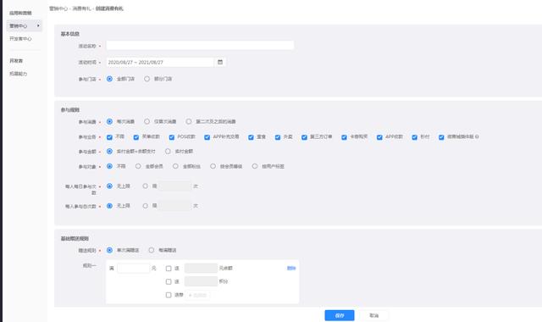Click the info icon after the last business checkbox
542x322 pixels.
tap(477, 137)
